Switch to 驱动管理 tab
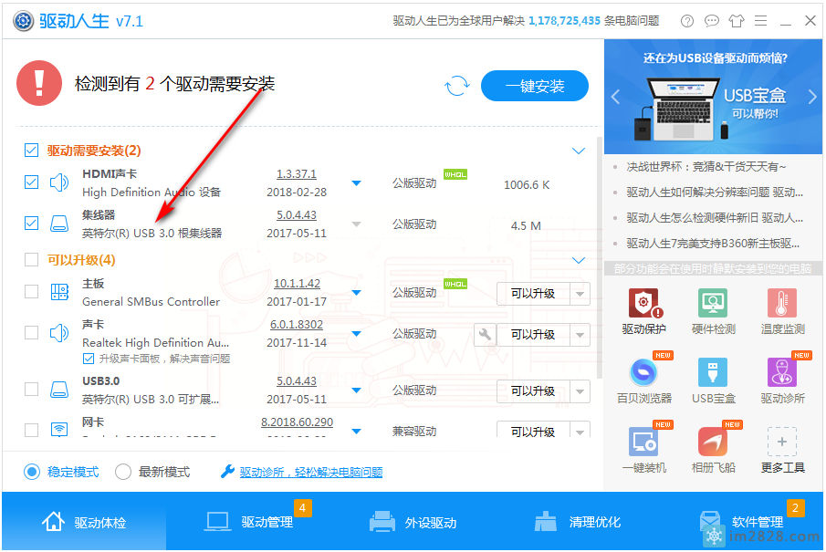Viewport: 826px width, 552px height. pyautogui.click(x=249, y=523)
